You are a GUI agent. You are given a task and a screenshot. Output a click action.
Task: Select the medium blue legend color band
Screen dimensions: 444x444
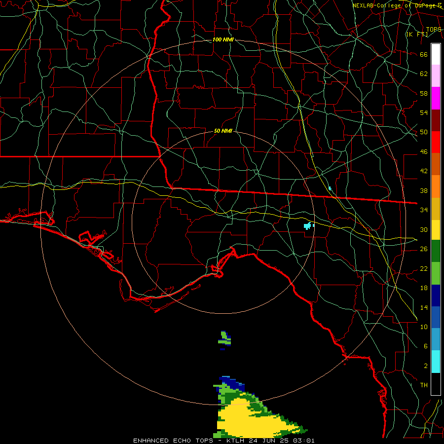436,317
